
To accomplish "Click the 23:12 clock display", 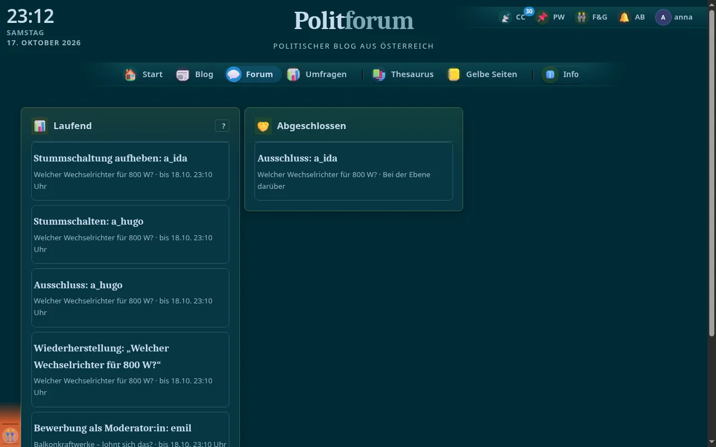I will pos(31,16).
